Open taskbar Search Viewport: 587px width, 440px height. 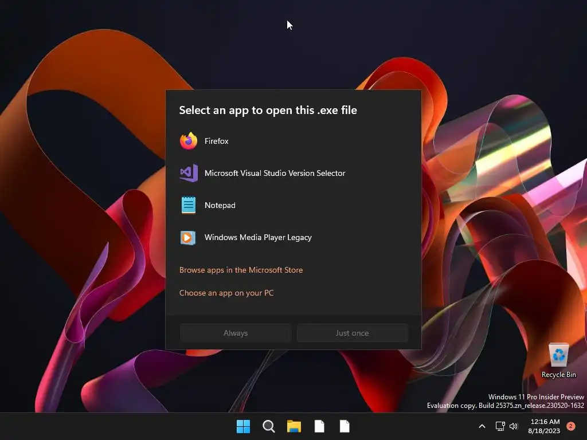[268, 426]
